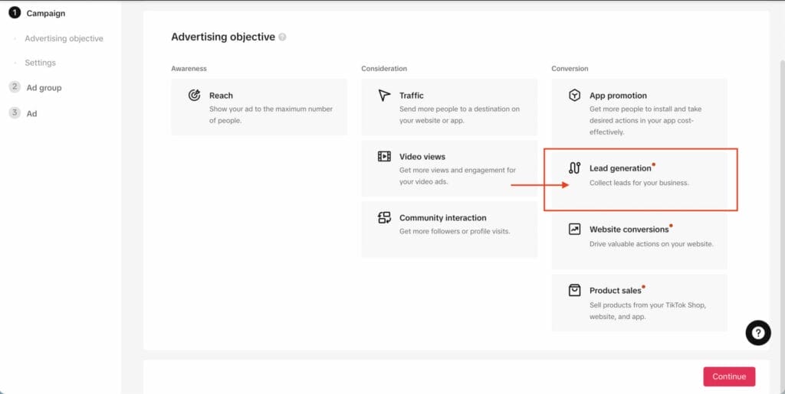Click the step 1 Campaign number badge

pos(15,12)
